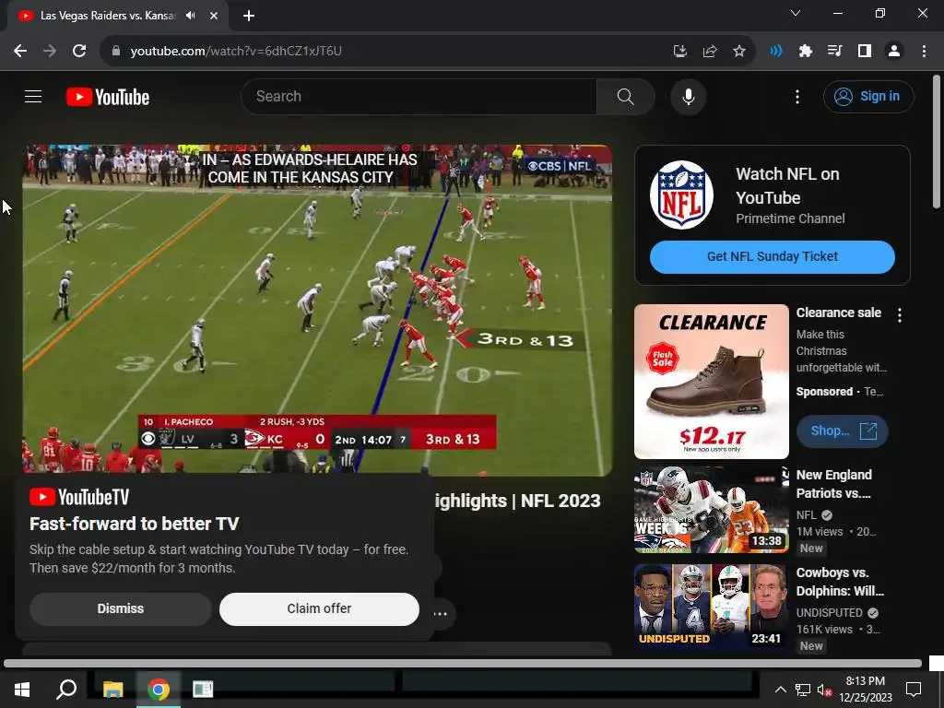Go back with browser back arrow
Viewport: 944px width, 708px height.
pos(20,52)
